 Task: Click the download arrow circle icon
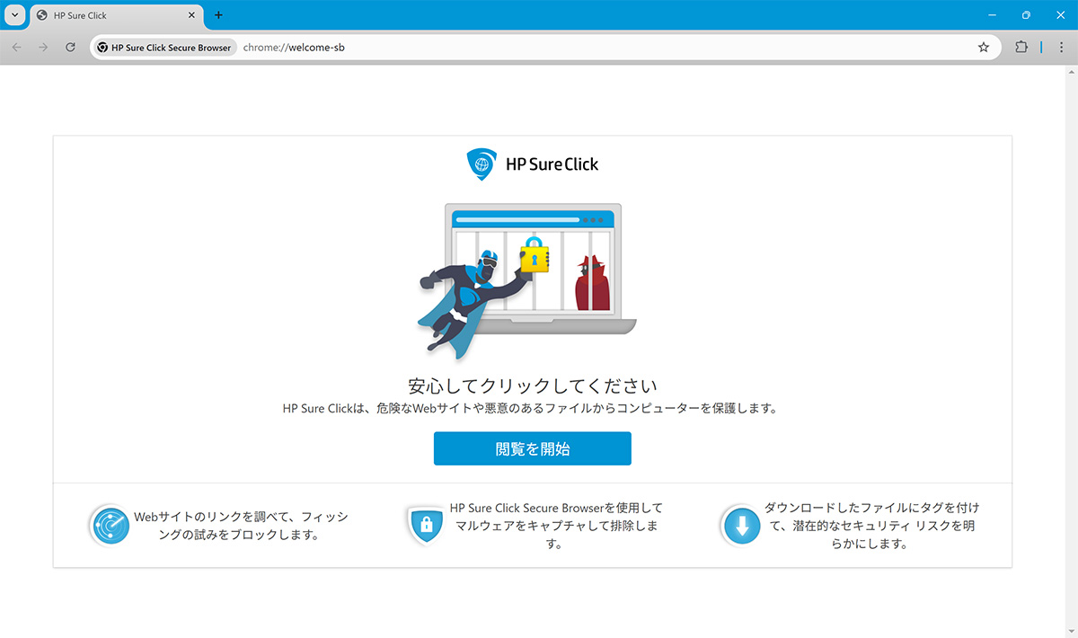741,527
